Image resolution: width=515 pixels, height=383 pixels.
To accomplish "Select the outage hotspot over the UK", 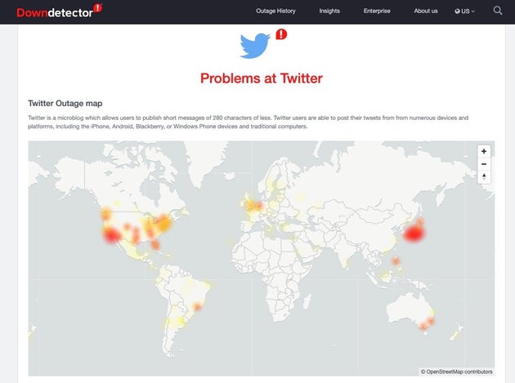I will (252, 205).
